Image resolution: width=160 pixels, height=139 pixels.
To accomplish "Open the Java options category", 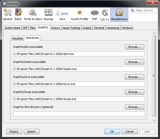I will [62, 15].
